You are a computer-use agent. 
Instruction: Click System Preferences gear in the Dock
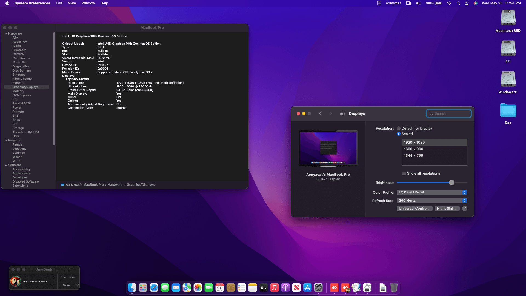tap(318, 288)
